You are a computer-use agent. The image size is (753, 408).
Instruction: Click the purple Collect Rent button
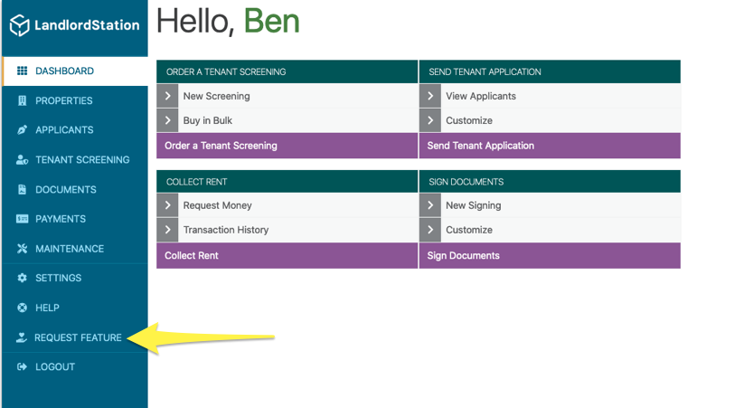(287, 256)
